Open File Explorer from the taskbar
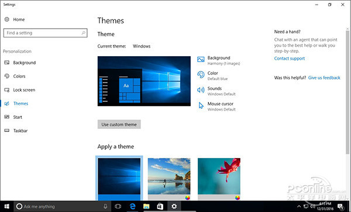 click(x=146, y=206)
